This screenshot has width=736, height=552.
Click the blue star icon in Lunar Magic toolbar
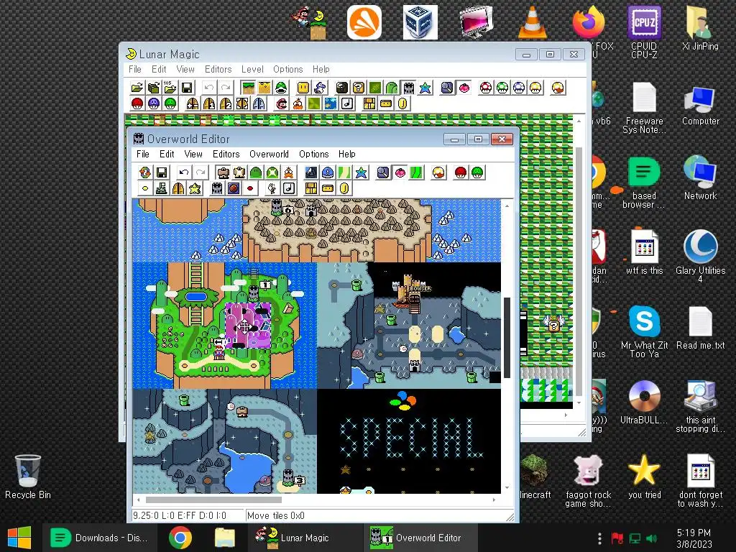pos(425,88)
